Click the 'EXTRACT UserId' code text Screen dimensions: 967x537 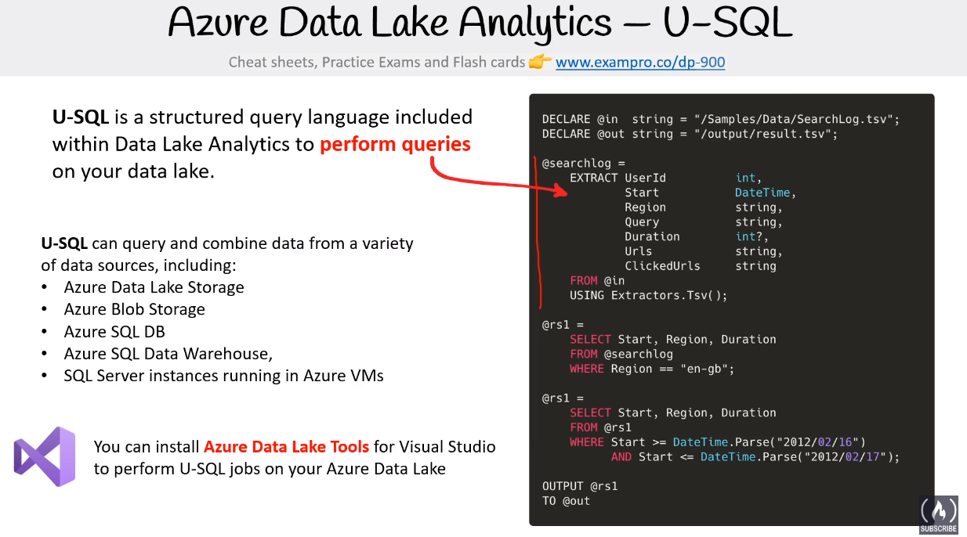(618, 178)
